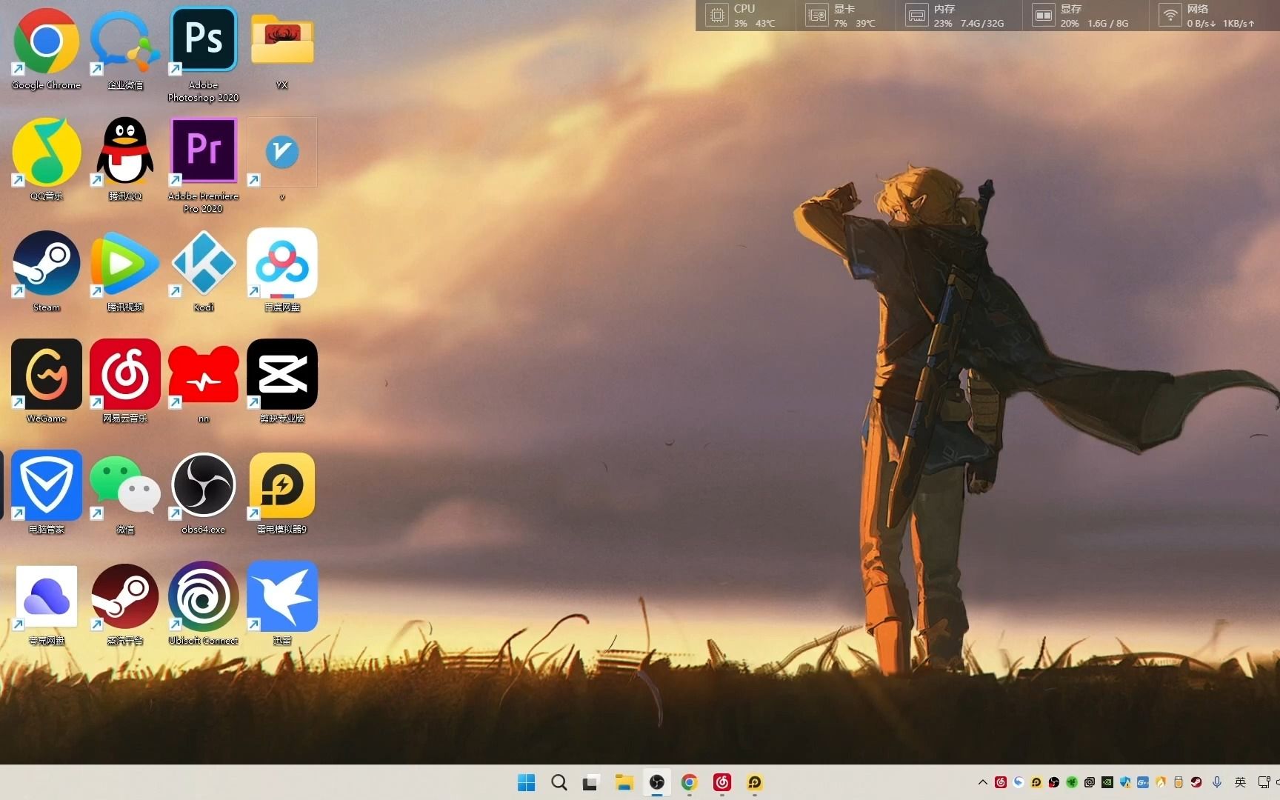Click Razer green tray icon
Viewport: 1280px width, 800px height.
1072,782
